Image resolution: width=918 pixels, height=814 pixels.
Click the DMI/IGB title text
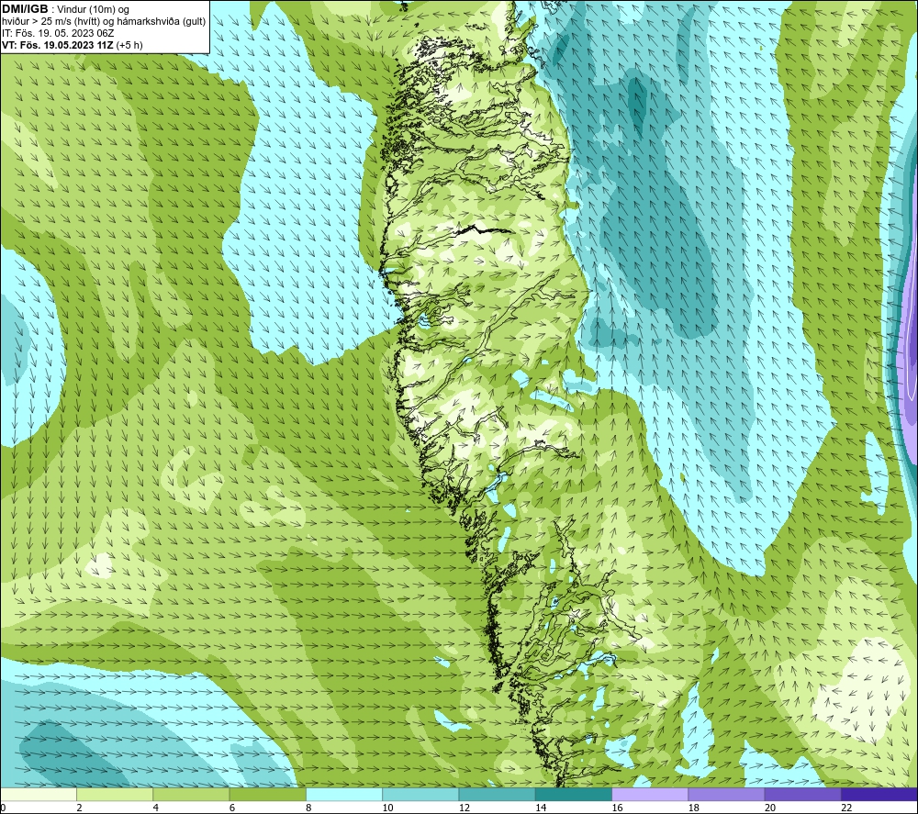coord(25,9)
